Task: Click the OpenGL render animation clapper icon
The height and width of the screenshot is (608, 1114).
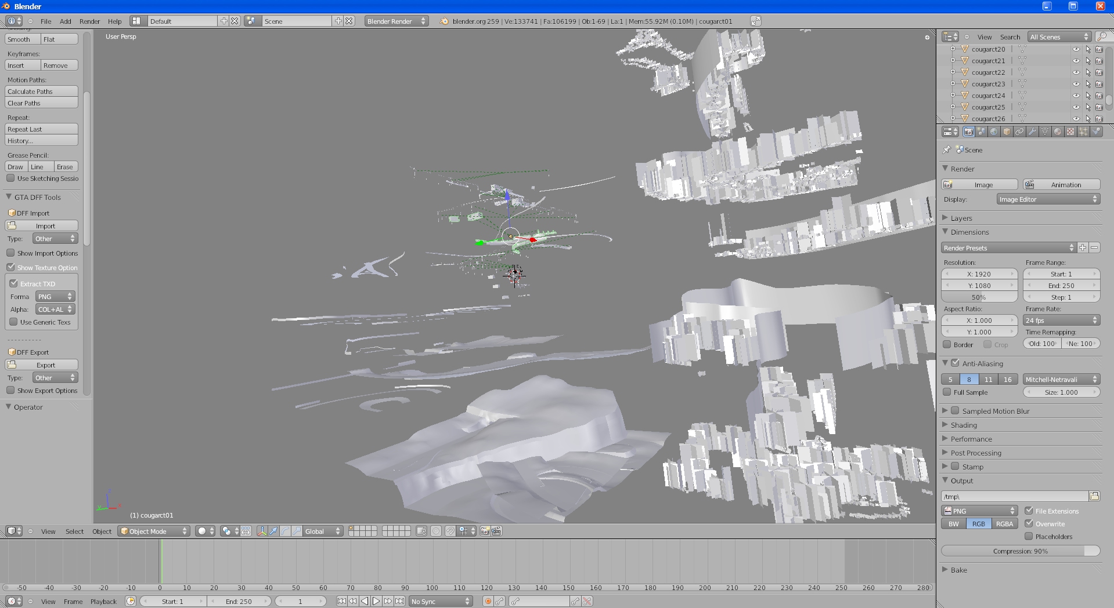Action: [496, 531]
